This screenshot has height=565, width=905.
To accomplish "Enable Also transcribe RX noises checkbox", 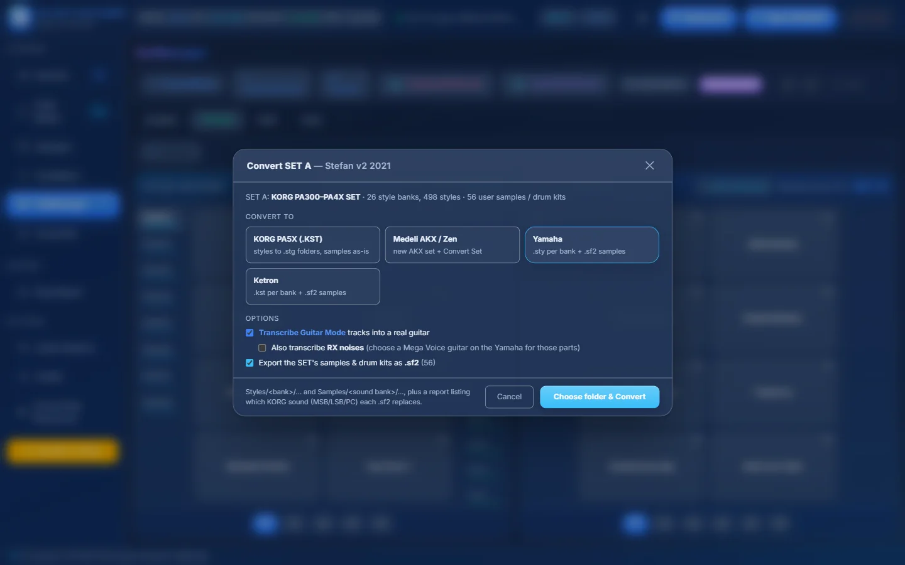I will pyautogui.click(x=262, y=348).
